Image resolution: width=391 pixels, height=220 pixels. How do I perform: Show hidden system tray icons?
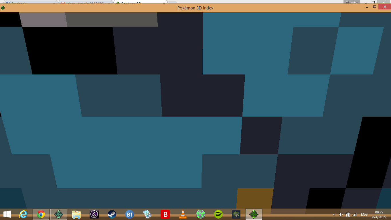(x=334, y=215)
